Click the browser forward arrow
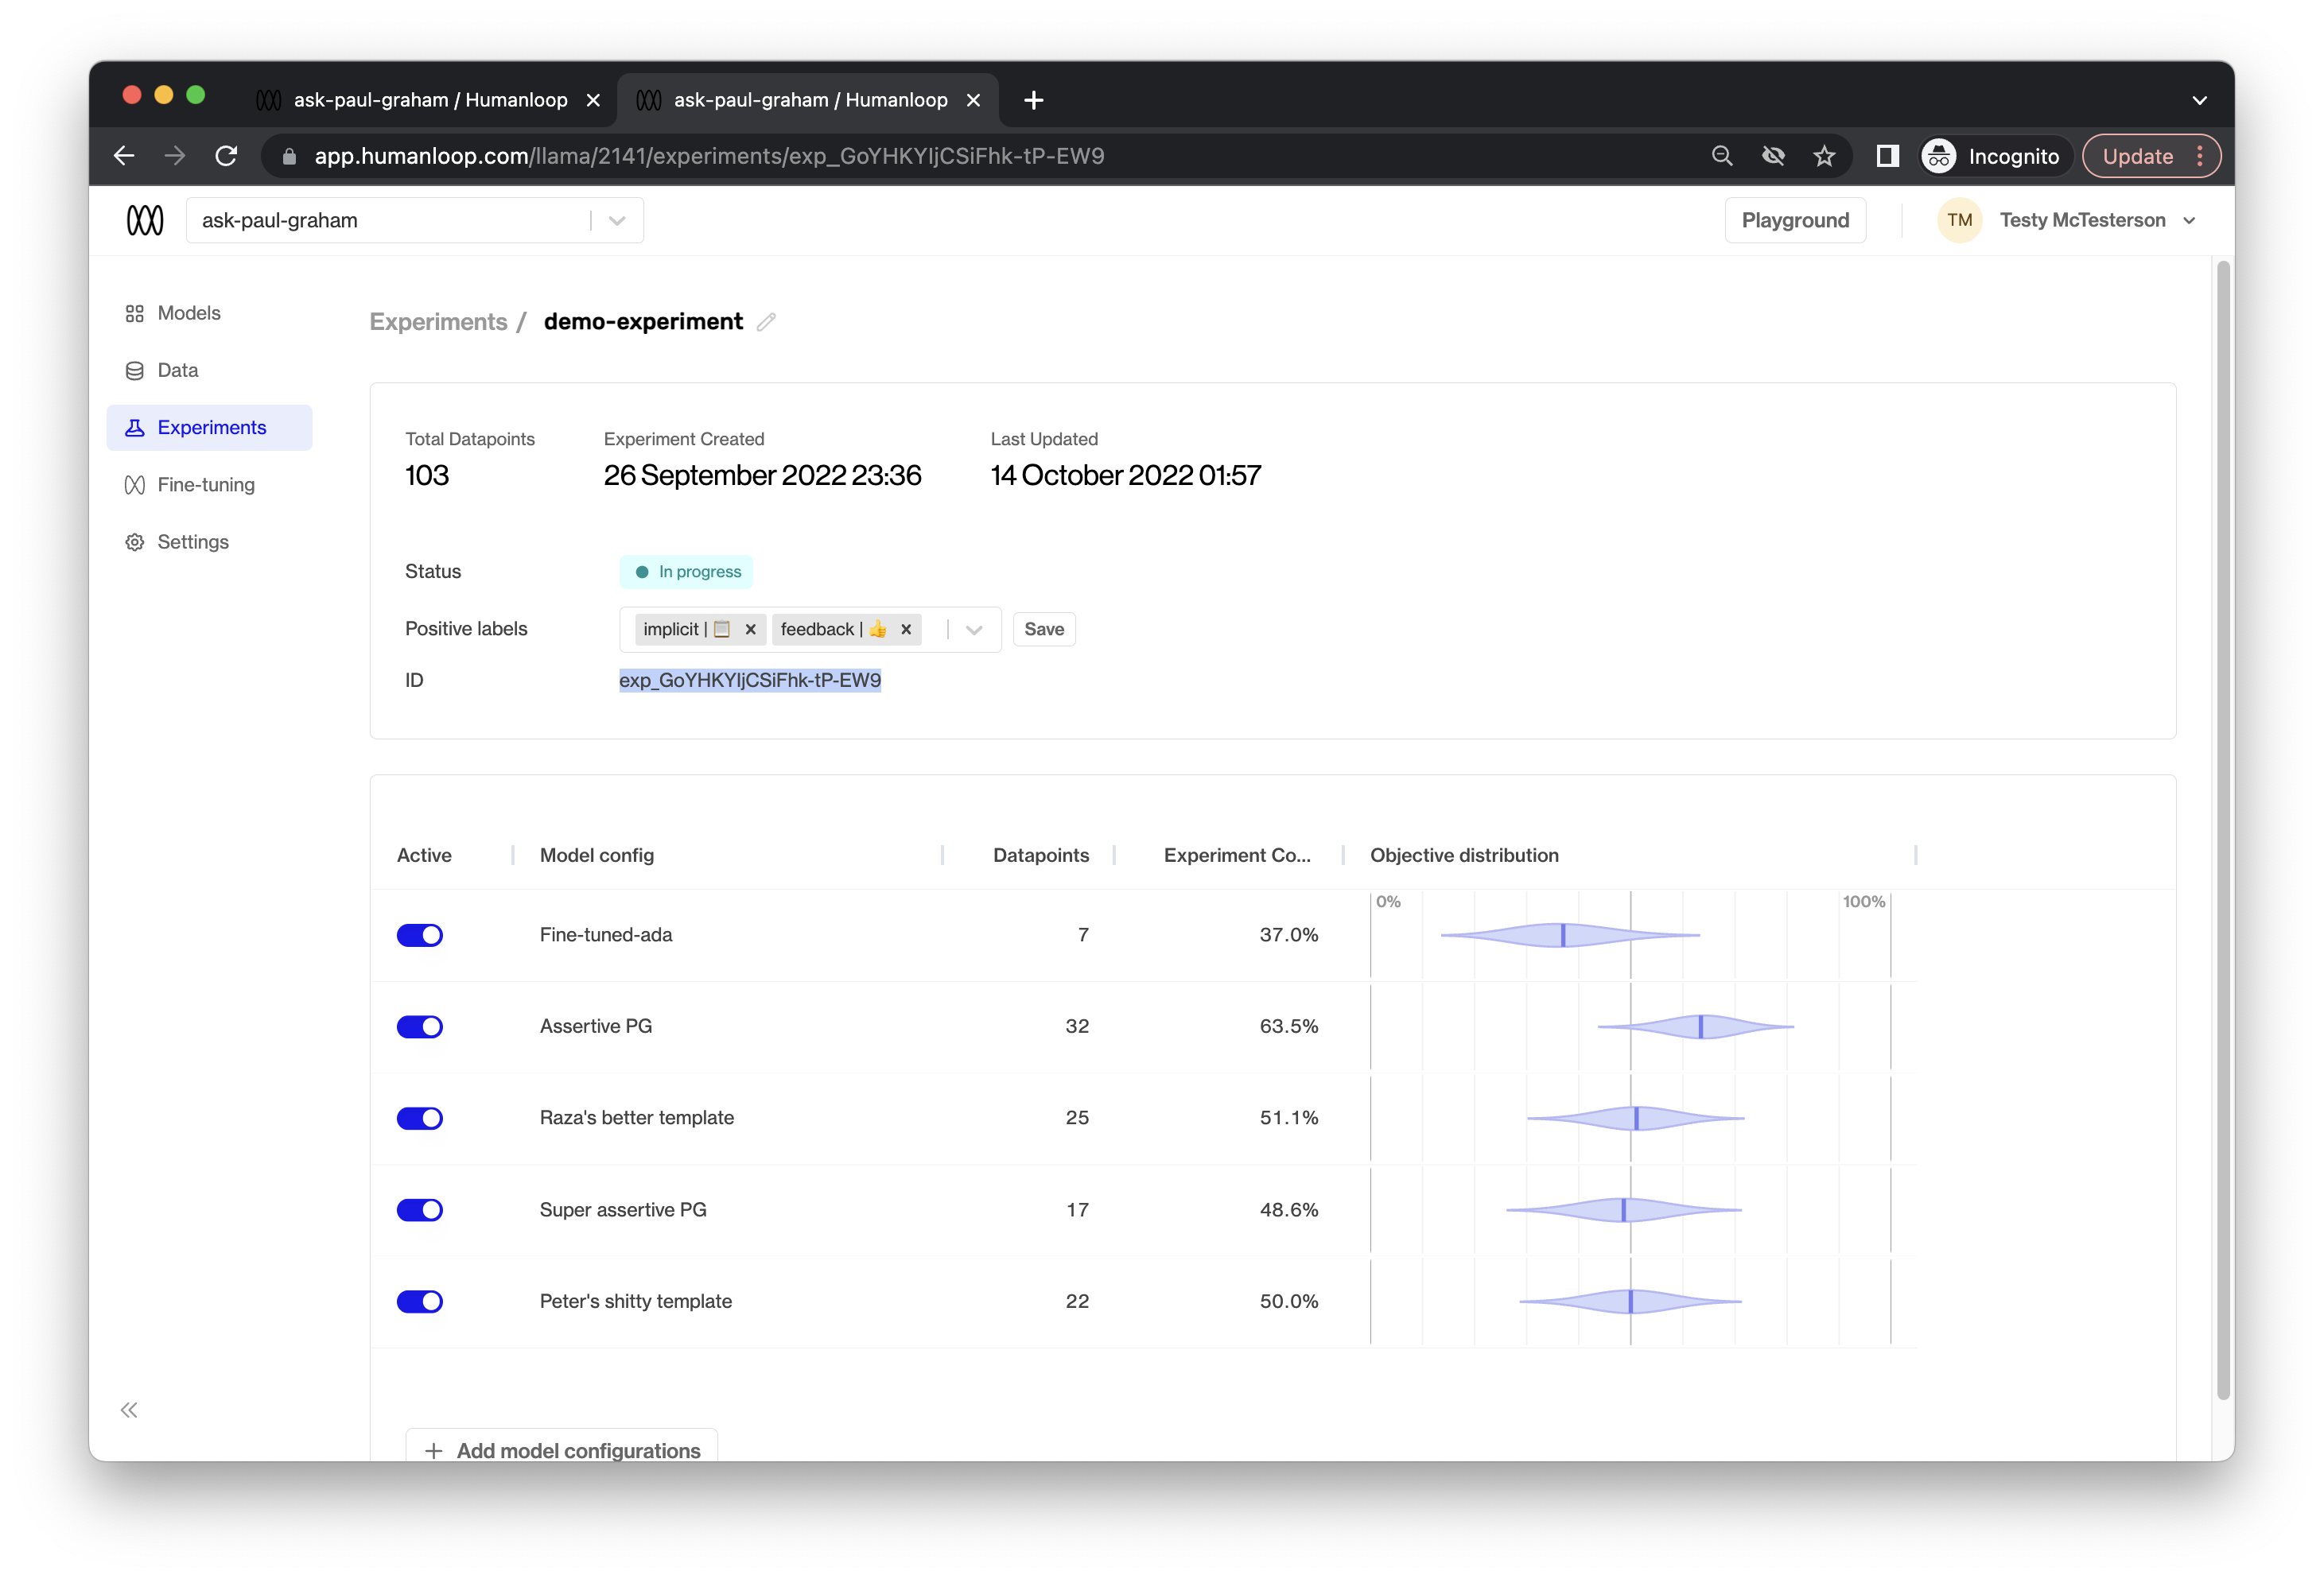The width and height of the screenshot is (2324, 1579). click(175, 156)
